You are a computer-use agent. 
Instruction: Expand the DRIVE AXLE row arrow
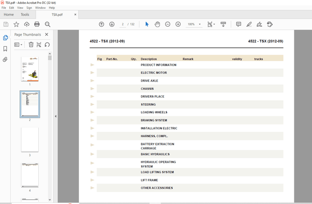[92, 81]
